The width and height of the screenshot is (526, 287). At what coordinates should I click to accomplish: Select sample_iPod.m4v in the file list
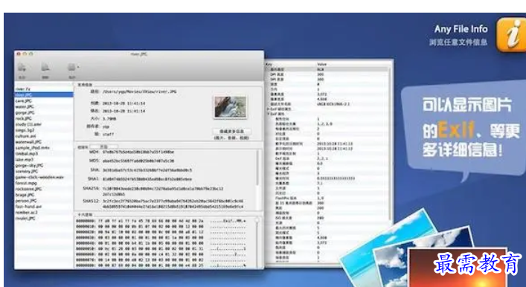pos(32,148)
